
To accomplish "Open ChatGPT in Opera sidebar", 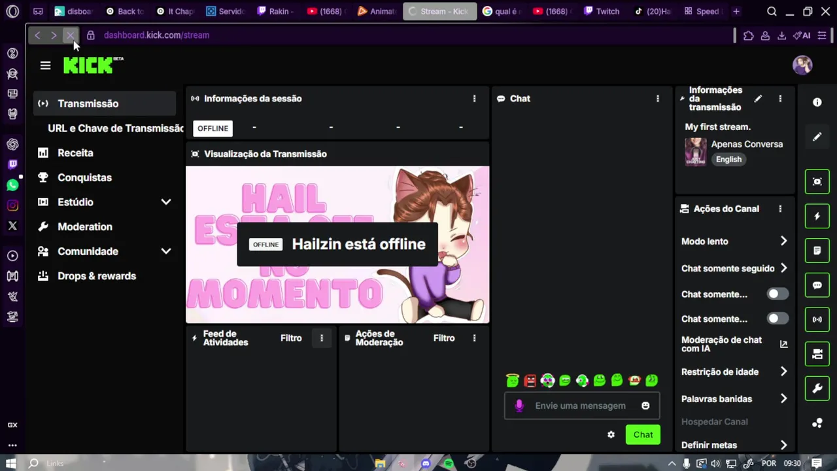I will [x=12, y=144].
